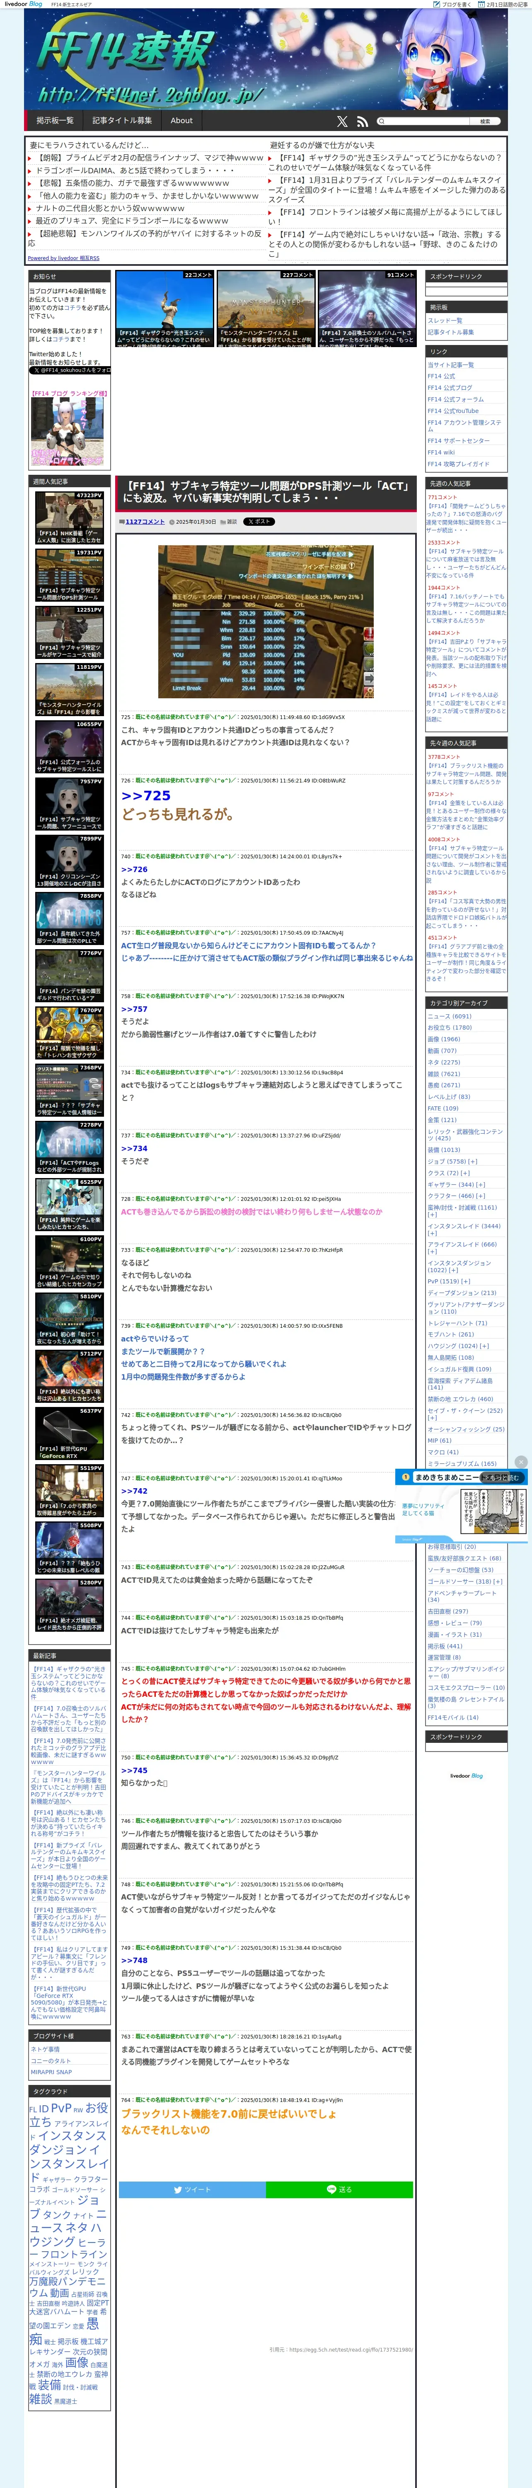
Task: Close the floating manga ad
Action: tap(521, 1462)
